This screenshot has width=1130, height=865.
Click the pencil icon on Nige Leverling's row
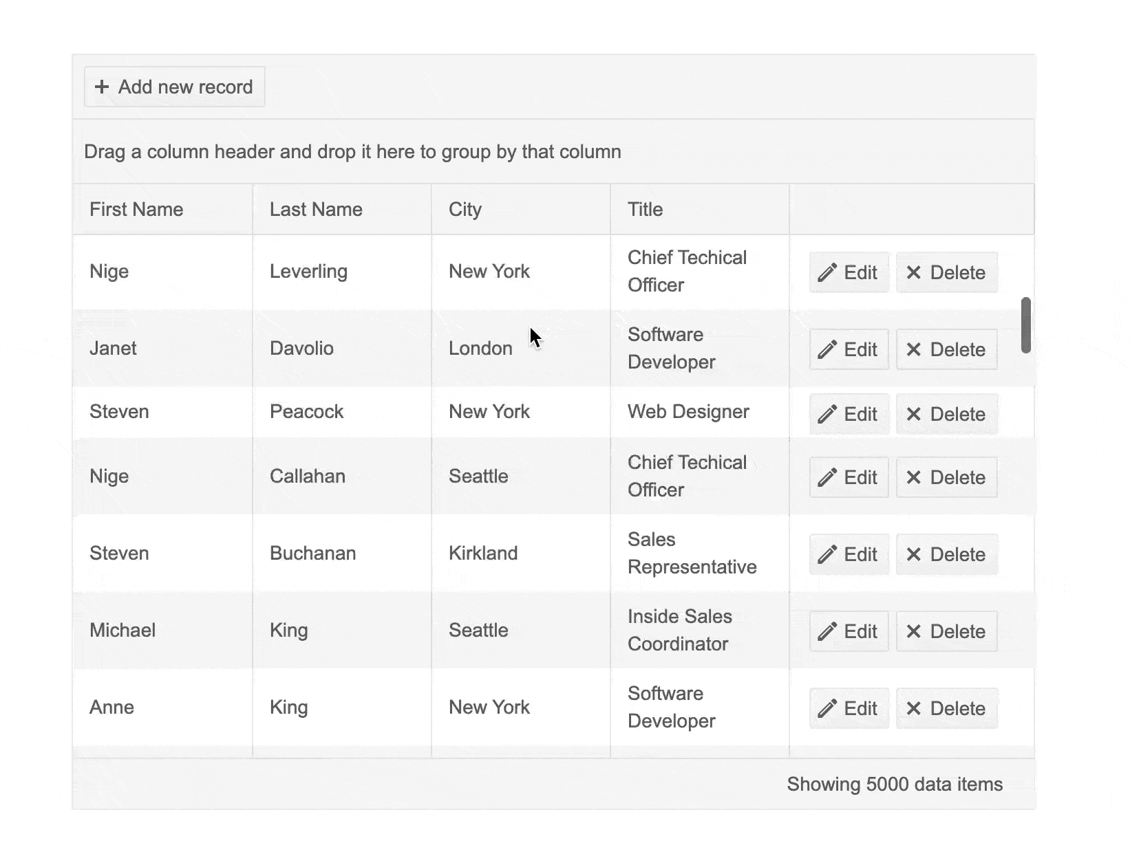[x=828, y=272]
